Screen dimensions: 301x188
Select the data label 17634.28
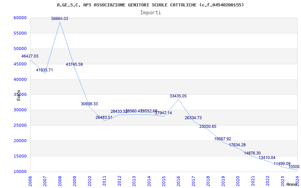click(237, 145)
